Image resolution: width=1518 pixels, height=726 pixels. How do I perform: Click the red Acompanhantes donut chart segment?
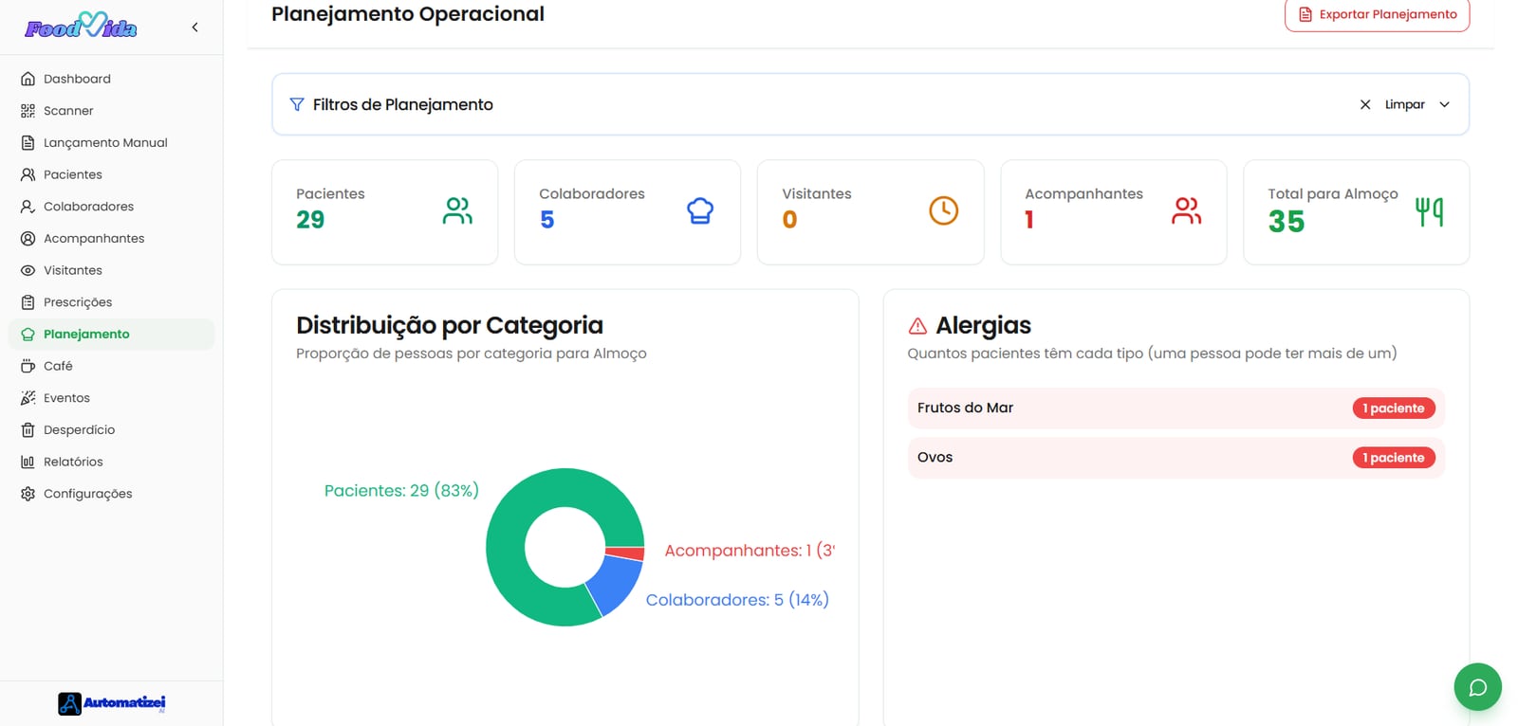click(x=624, y=554)
